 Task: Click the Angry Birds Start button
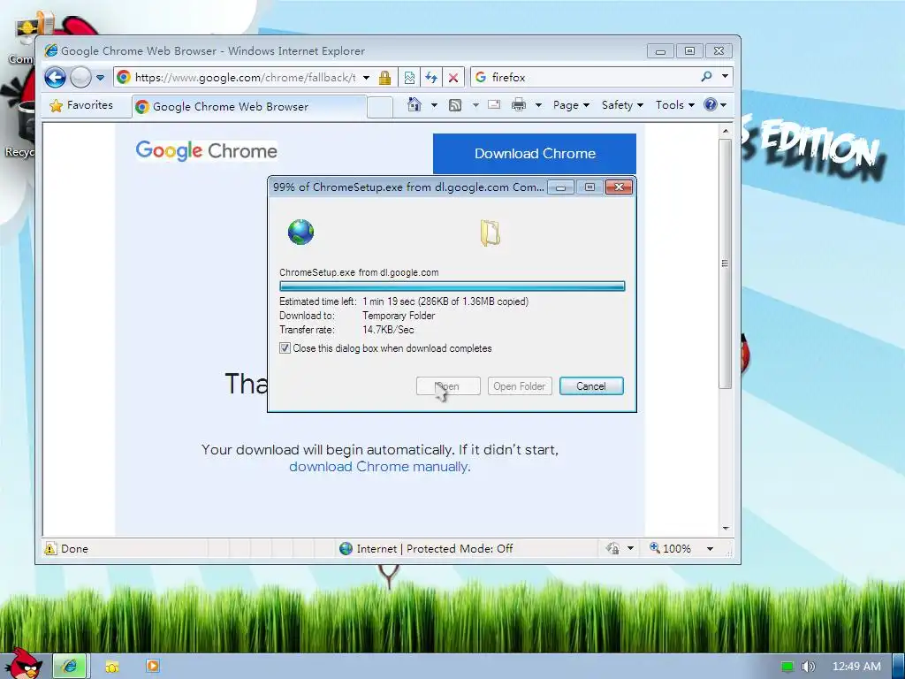click(x=23, y=664)
